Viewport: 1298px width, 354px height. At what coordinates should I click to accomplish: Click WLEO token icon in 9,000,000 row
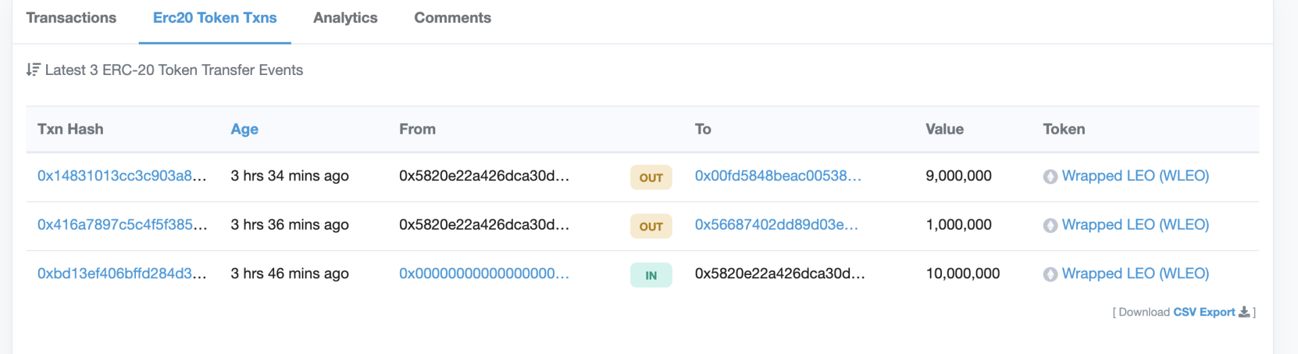point(1050,177)
